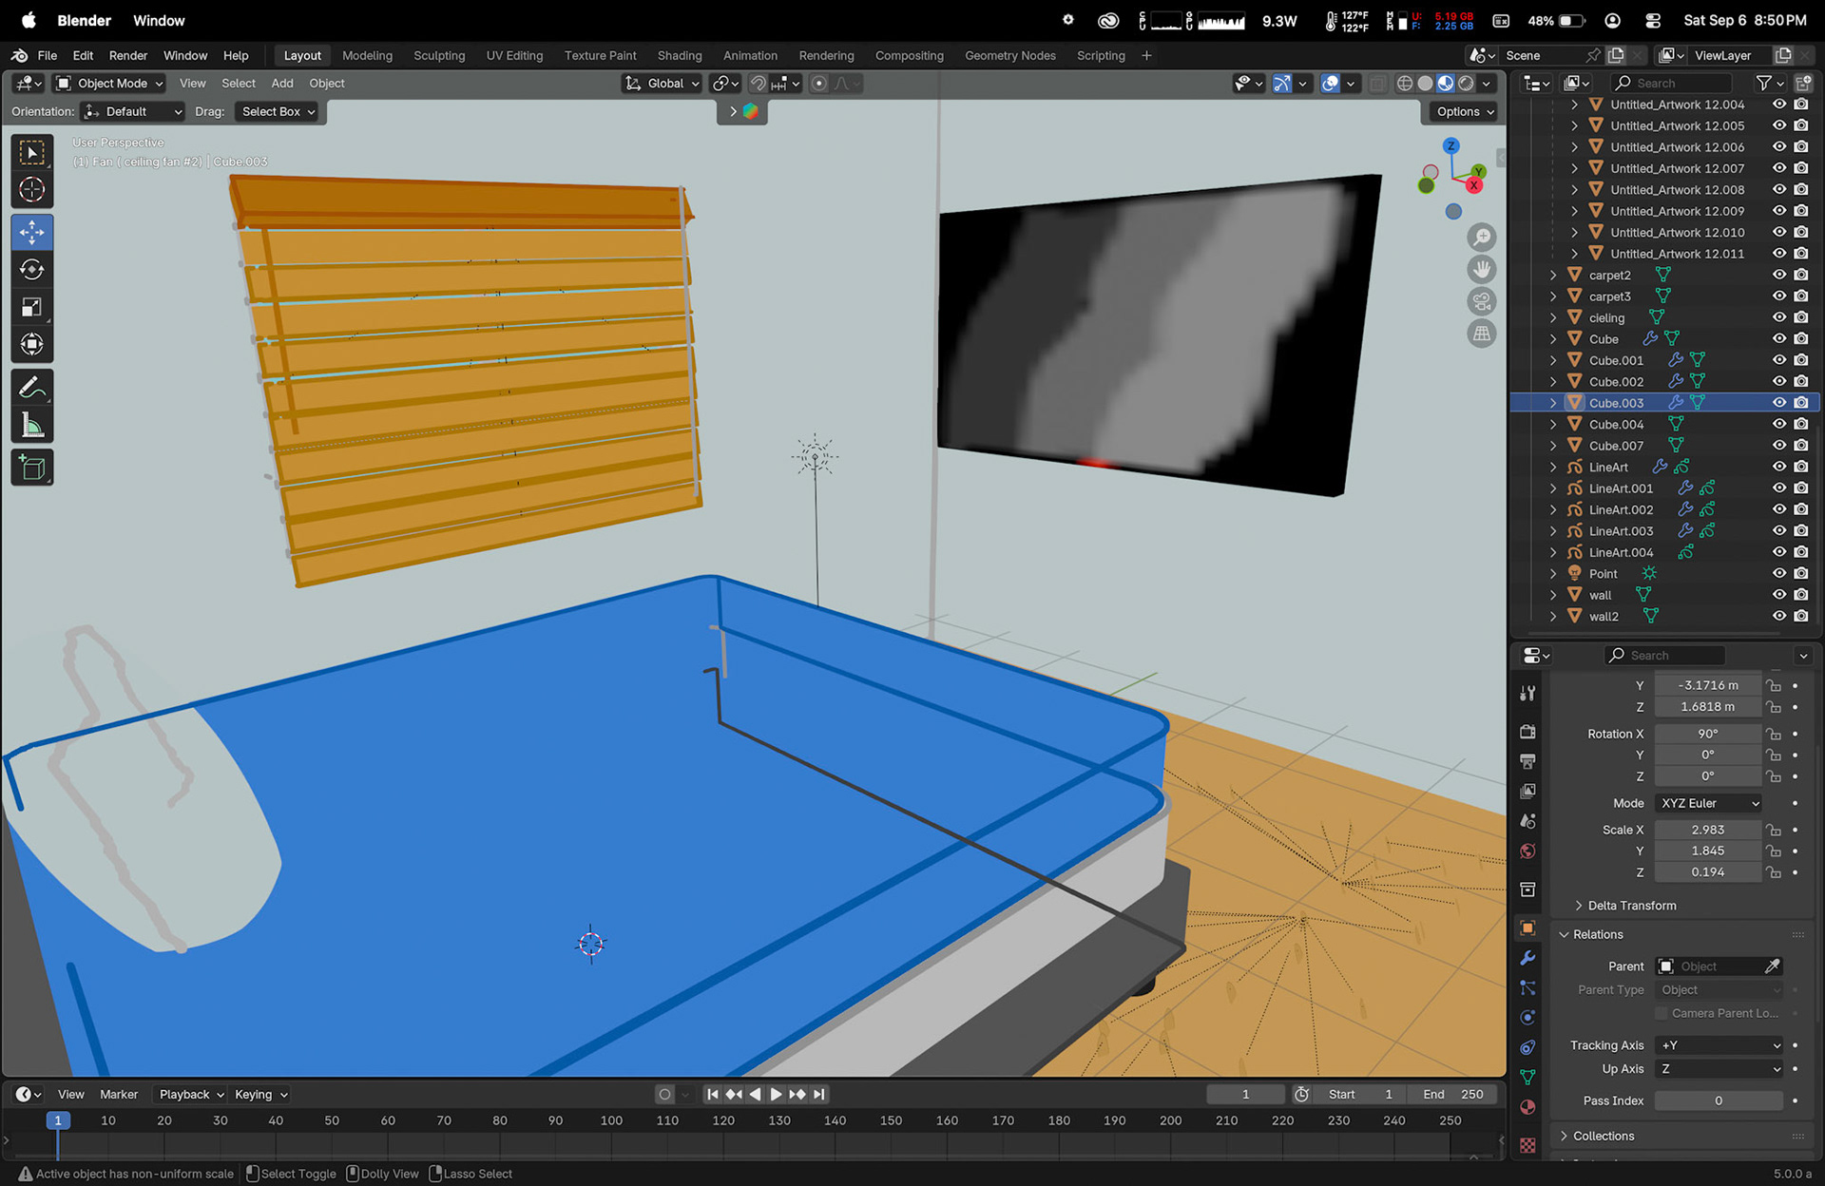This screenshot has width=1825, height=1186.
Task: Toggle camera view in the viewport
Action: [1481, 302]
